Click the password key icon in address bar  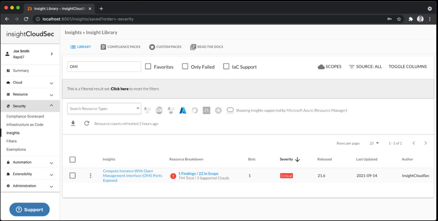[389, 19]
